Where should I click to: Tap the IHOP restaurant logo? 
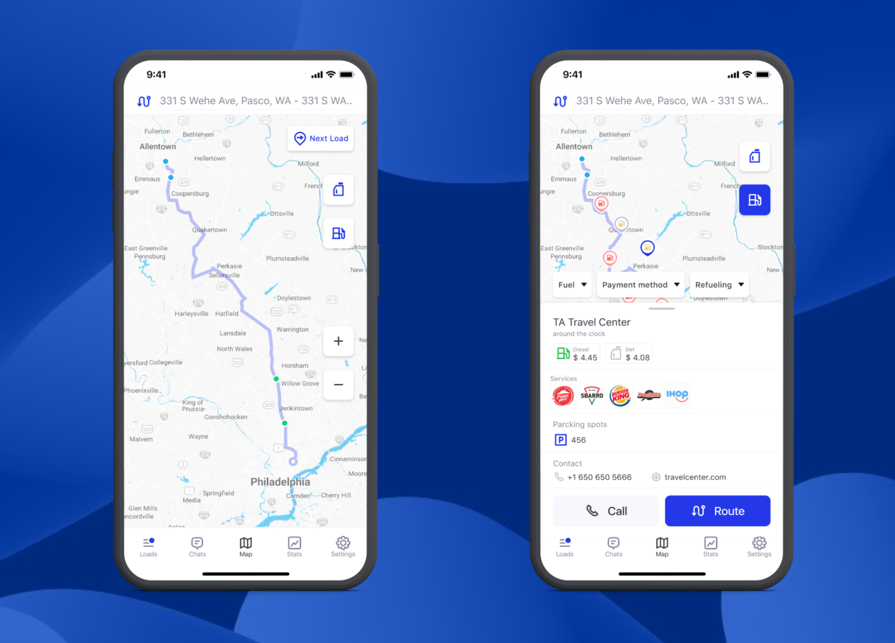pyautogui.click(x=677, y=396)
